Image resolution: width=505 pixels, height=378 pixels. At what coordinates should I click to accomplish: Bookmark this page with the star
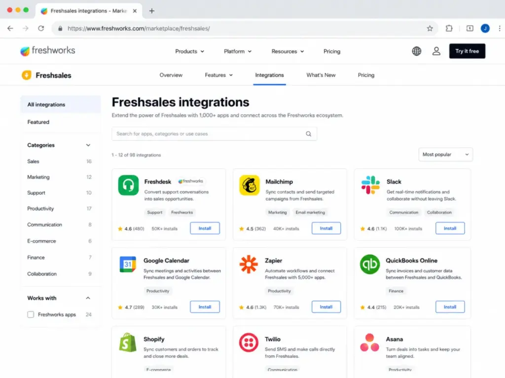[x=430, y=28]
